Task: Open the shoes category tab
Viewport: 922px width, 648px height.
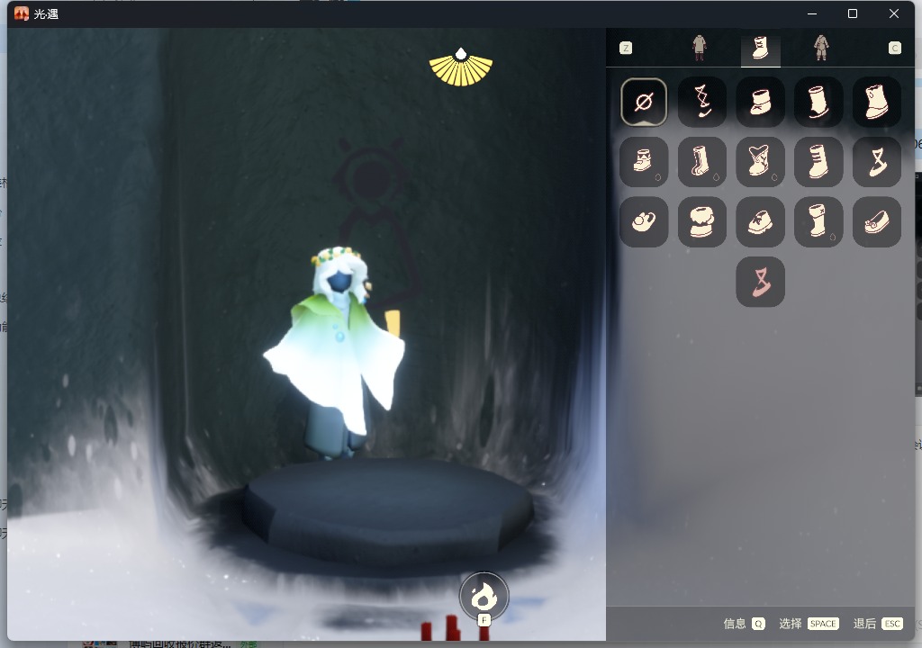Action: (x=760, y=48)
